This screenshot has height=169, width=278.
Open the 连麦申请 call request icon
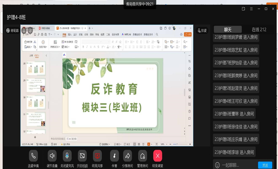(33, 156)
